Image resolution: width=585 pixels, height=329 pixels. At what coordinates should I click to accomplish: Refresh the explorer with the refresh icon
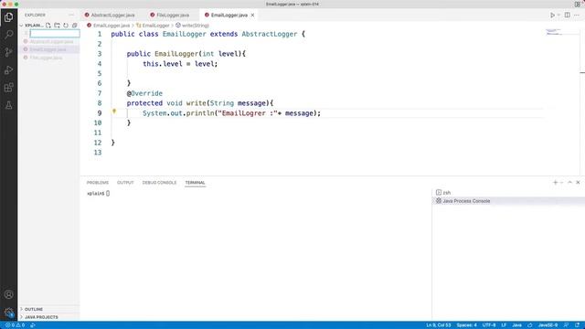pos(66,26)
